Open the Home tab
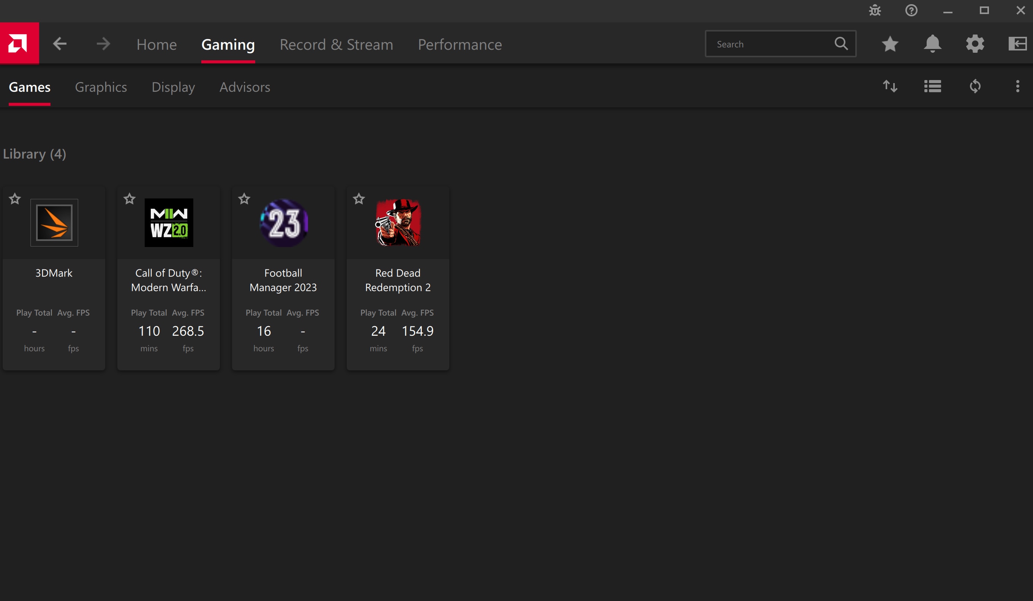Viewport: 1033px width, 601px height. (x=156, y=44)
